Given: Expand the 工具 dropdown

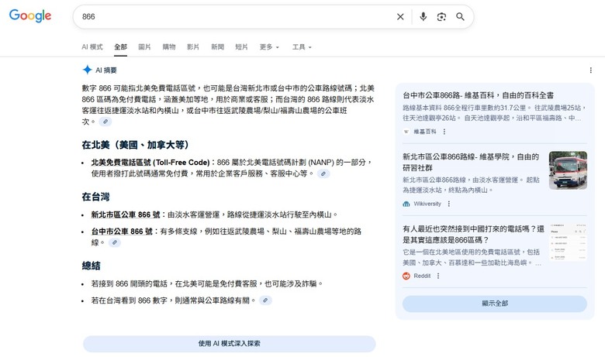Looking at the screenshot, I should (302, 47).
